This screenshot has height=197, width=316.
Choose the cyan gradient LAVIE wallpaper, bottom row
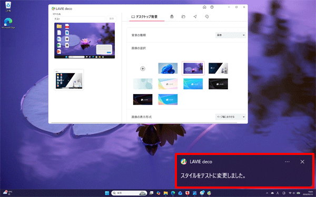point(168,99)
